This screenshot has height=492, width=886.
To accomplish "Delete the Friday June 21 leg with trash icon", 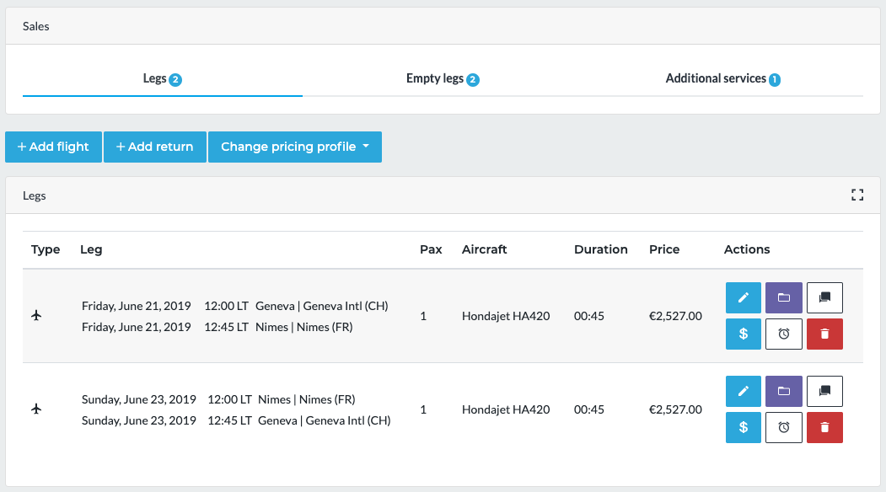I will 824,334.
